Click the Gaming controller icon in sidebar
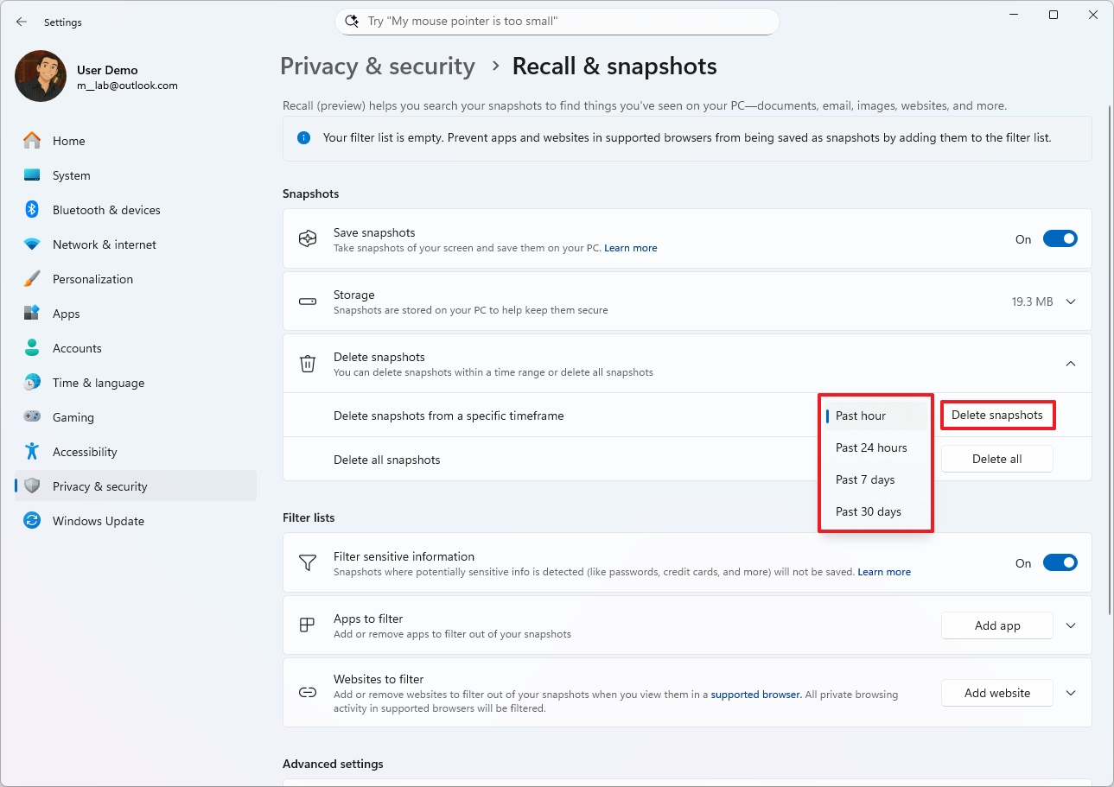The image size is (1114, 787). (32, 417)
